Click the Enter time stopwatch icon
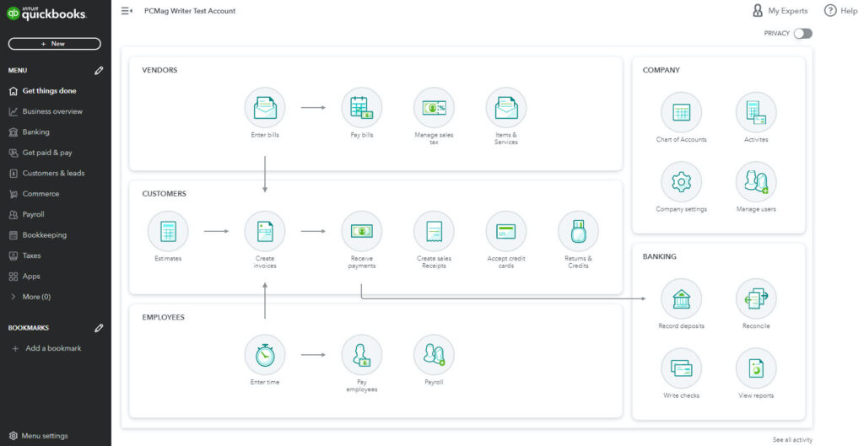Viewport: 864px width, 446px height. (x=265, y=355)
